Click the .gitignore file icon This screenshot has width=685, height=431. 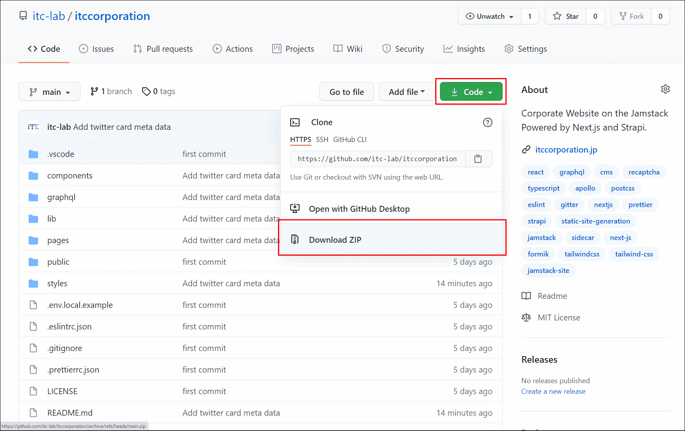pos(33,348)
